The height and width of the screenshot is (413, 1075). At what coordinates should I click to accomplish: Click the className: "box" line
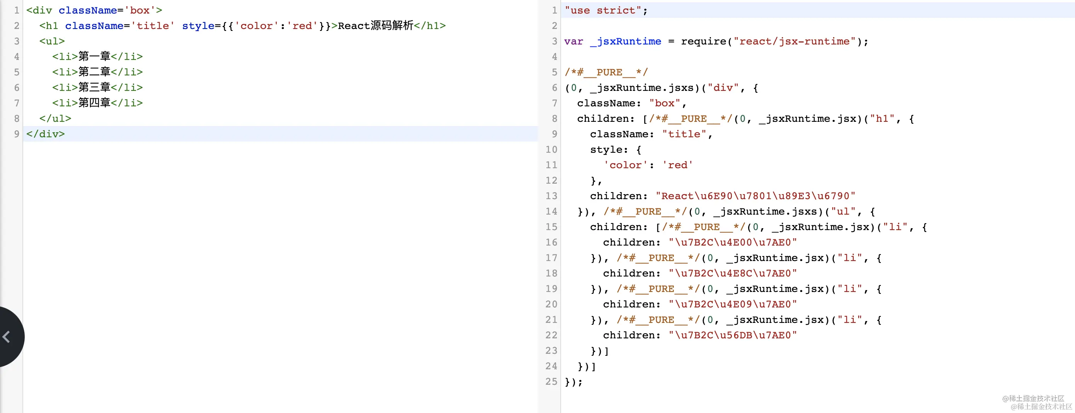click(x=632, y=103)
